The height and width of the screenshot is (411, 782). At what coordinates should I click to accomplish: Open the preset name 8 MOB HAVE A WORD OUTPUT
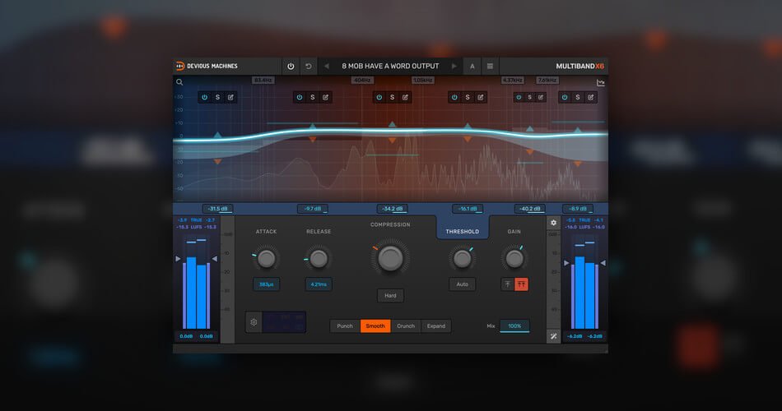(x=390, y=67)
